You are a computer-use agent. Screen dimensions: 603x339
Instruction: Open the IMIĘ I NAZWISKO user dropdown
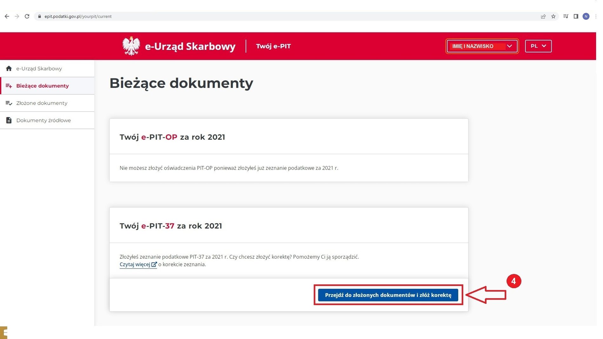[x=482, y=46]
